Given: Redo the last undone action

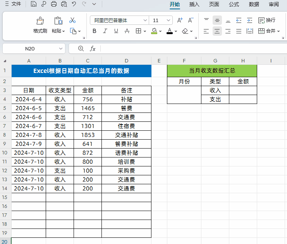Looking at the screenshot, I should (84, 4).
